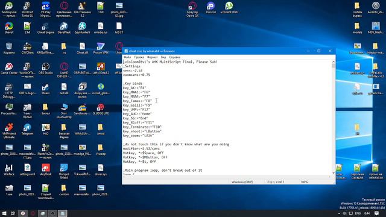Click the volume icon in system tray
386x217 pixels.
(344, 213)
